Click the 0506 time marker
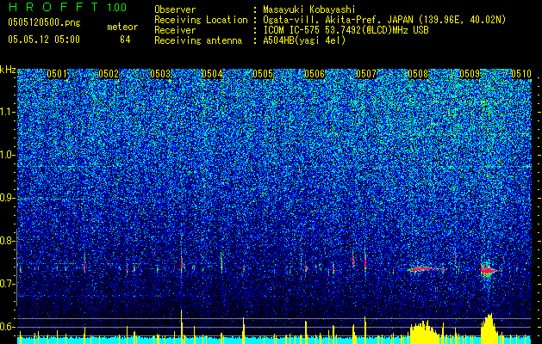This screenshot has height=344, width=542. coord(315,74)
